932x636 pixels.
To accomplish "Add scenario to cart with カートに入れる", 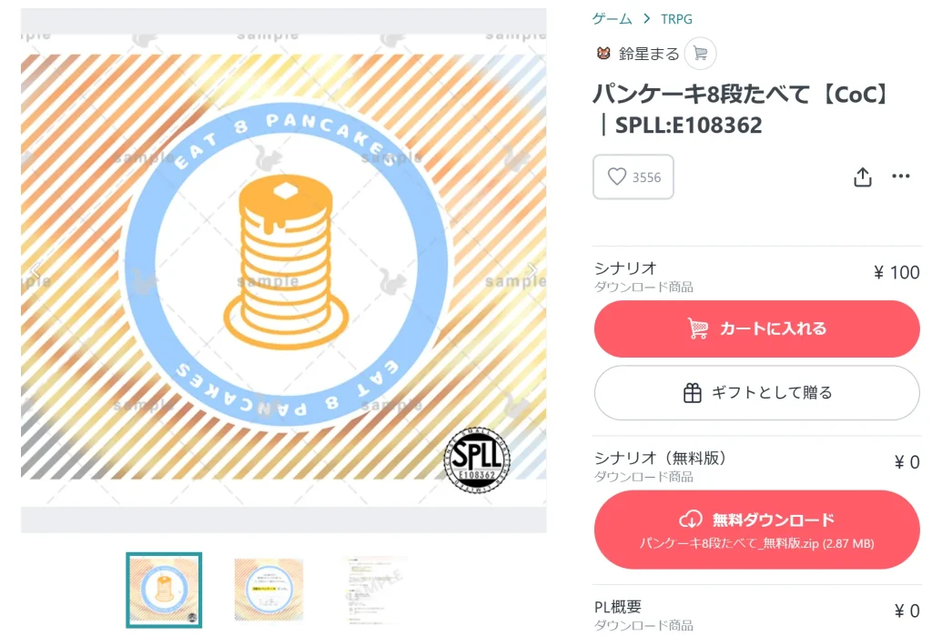I will [x=756, y=328].
